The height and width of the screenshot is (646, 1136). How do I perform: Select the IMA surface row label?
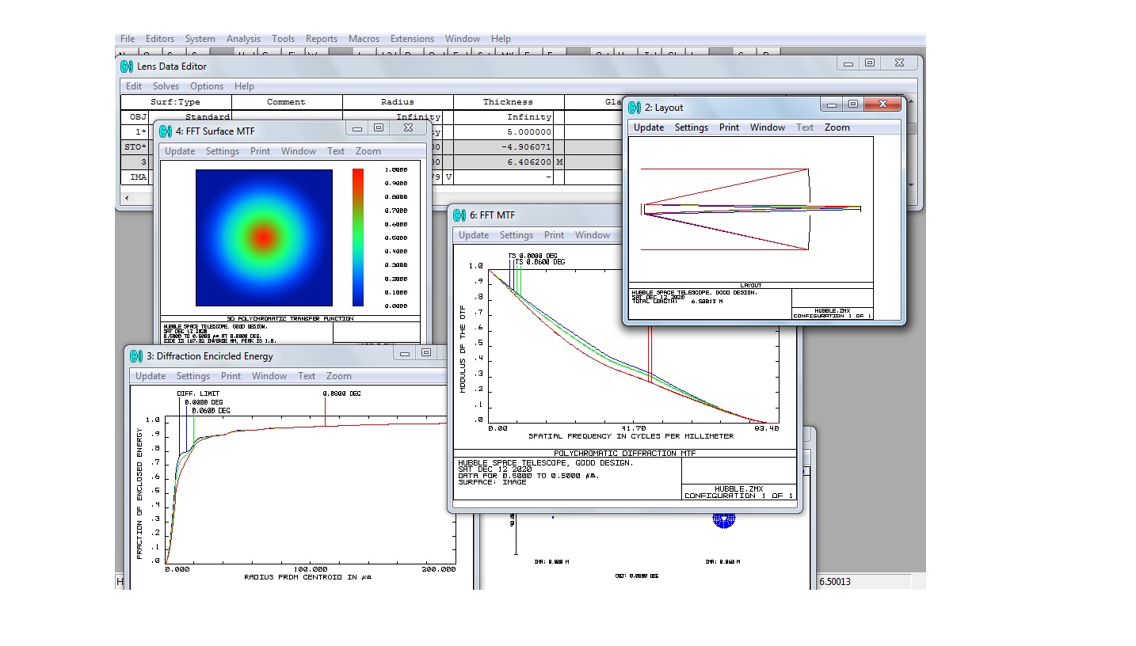coord(134,177)
